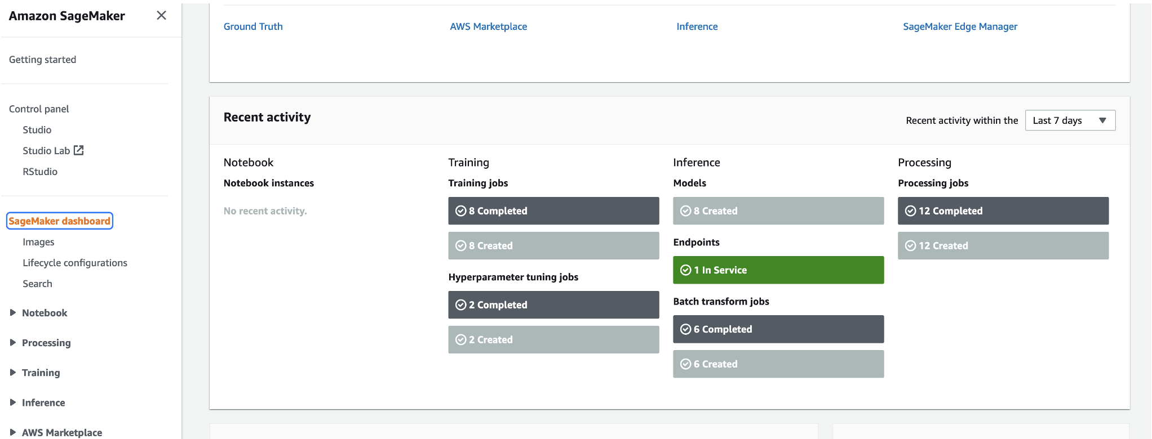The width and height of the screenshot is (1152, 439).
Task: Open Control panel in sidebar
Action: [x=39, y=109]
